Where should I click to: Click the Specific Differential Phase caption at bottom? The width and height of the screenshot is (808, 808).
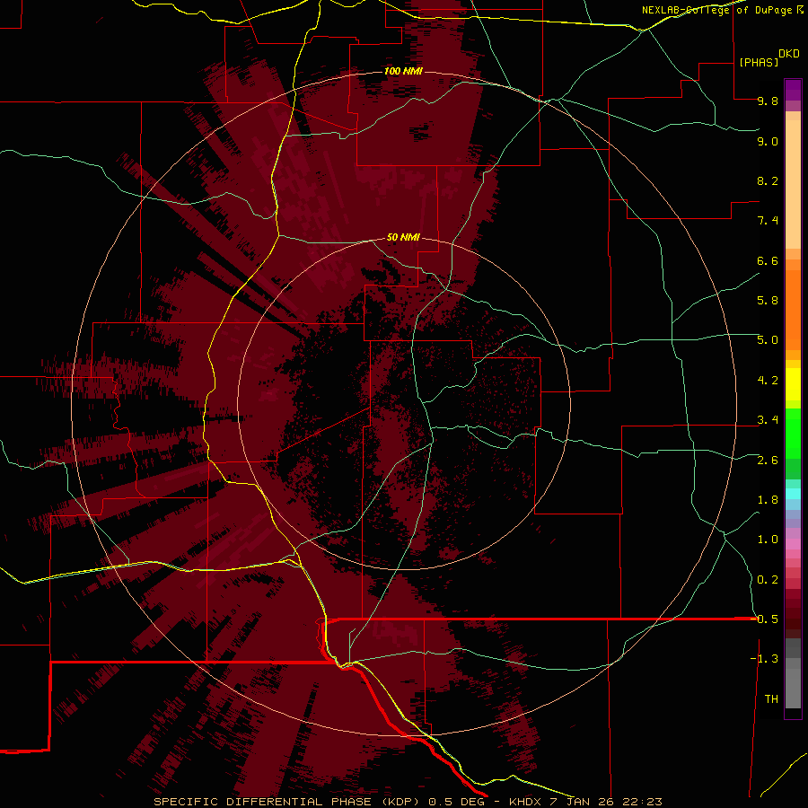click(408, 802)
